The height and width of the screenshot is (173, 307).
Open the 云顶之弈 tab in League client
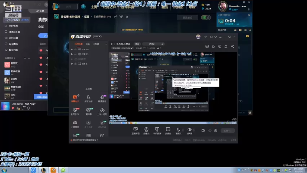(109, 7)
